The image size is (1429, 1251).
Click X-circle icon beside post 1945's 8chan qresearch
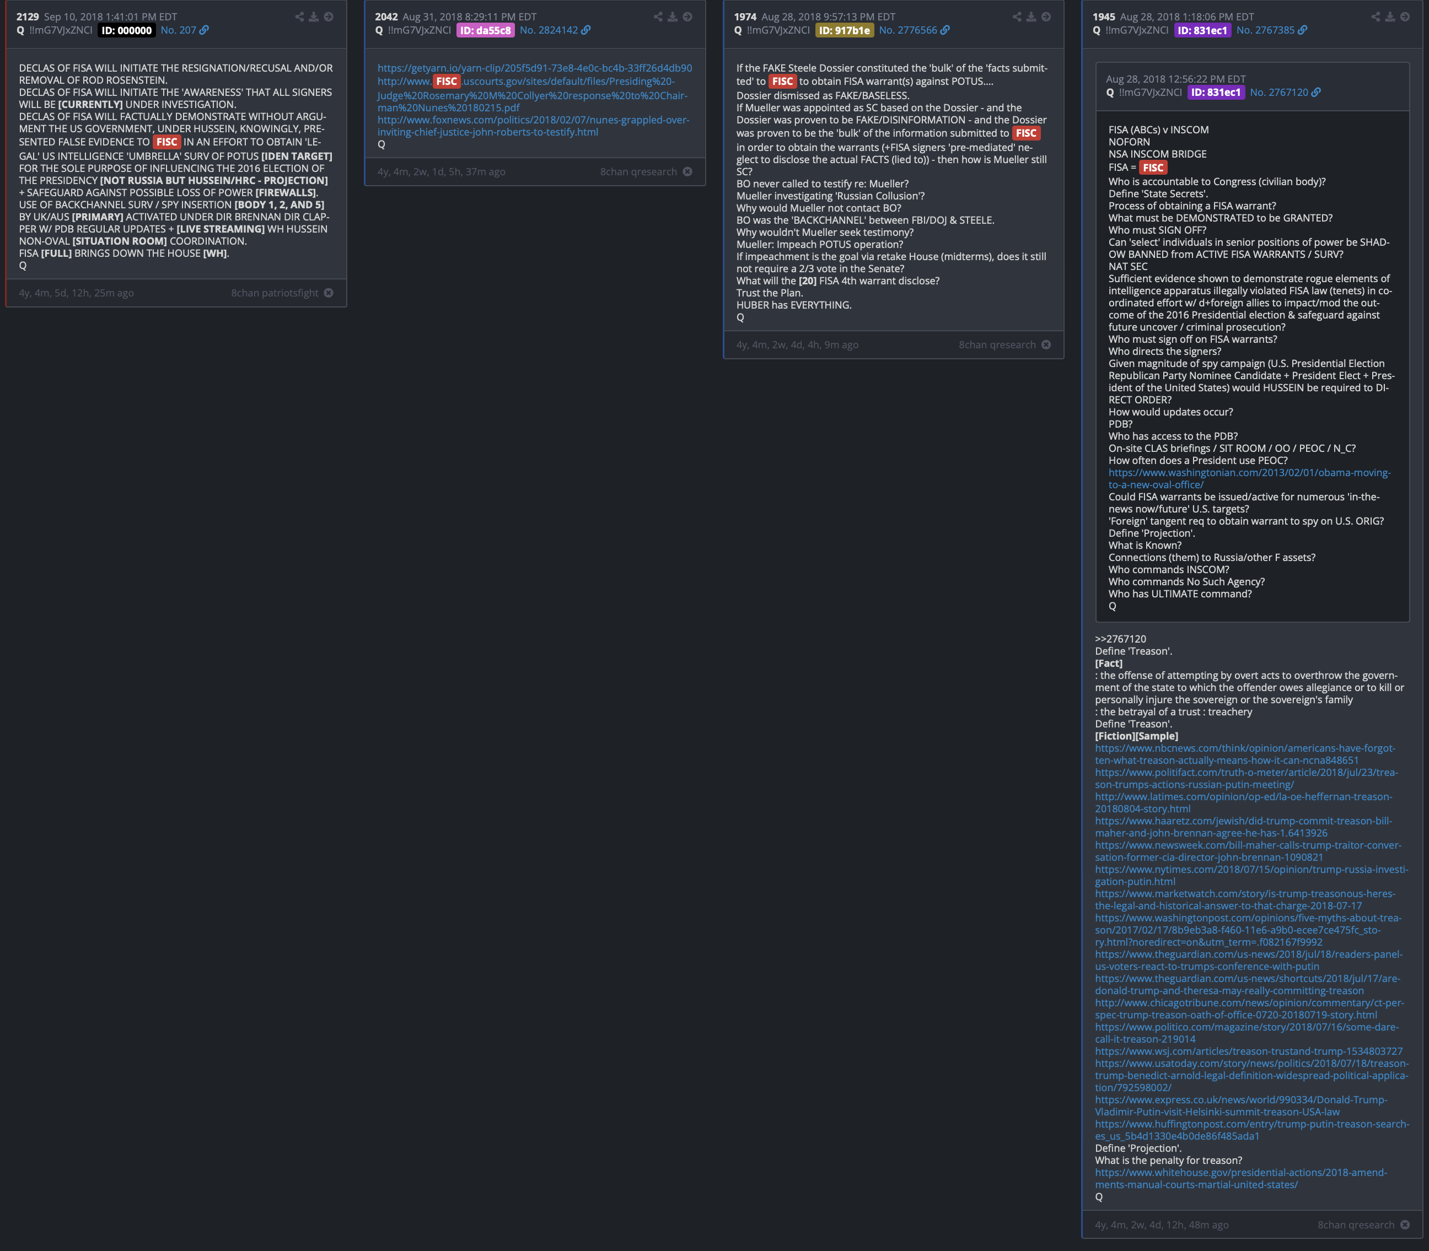(x=1405, y=1225)
